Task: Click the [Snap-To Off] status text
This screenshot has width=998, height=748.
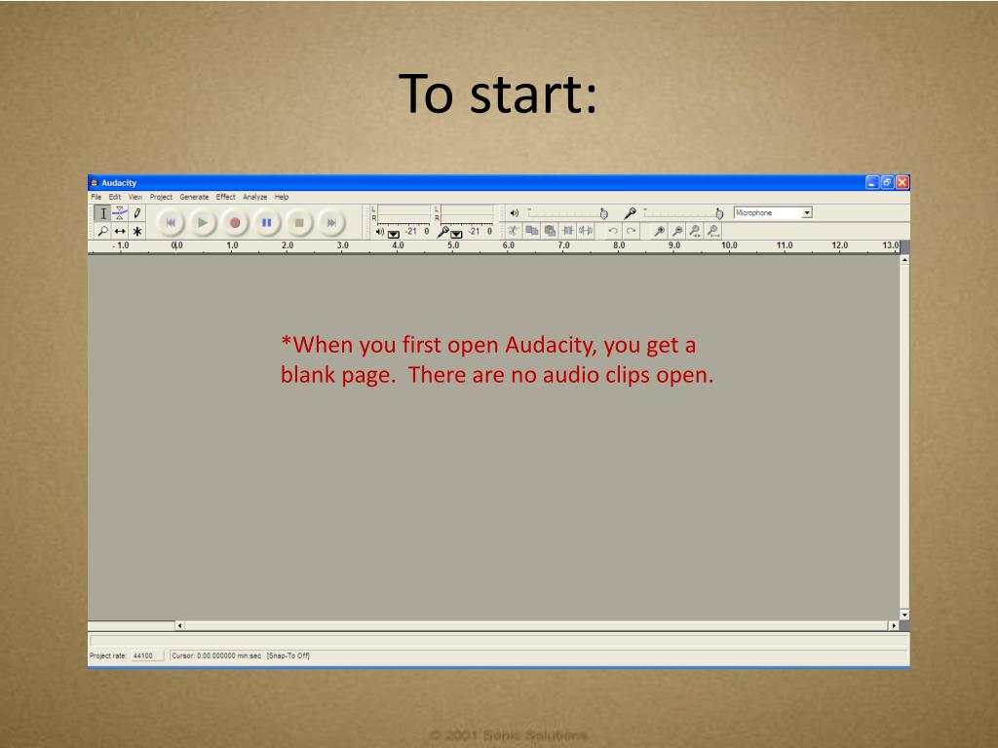Action: tap(288, 655)
